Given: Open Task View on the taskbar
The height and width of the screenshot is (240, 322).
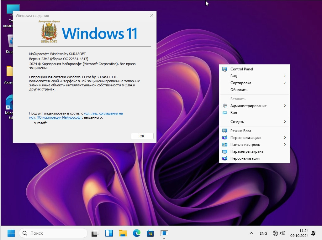Looking at the screenshot, I should click(94, 233).
